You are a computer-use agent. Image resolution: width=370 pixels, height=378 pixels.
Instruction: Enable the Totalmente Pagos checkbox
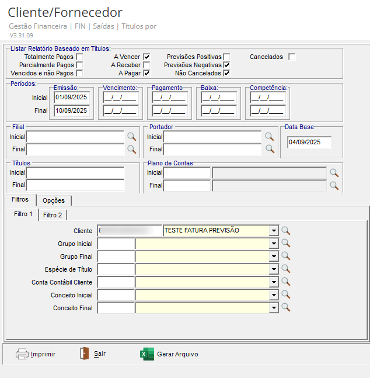pyautogui.click(x=79, y=57)
